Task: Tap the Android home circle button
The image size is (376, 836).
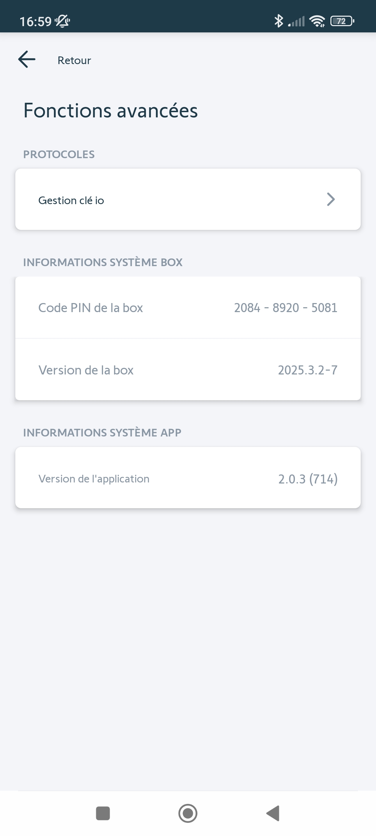Action: [x=188, y=813]
